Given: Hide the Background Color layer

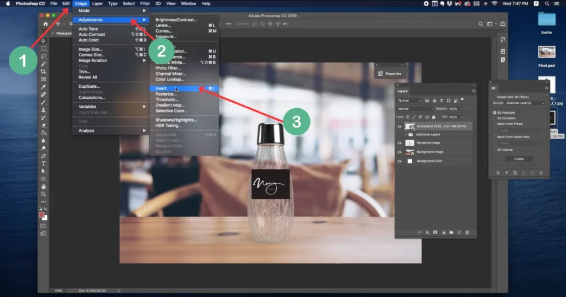Looking at the screenshot, I should 400,161.
